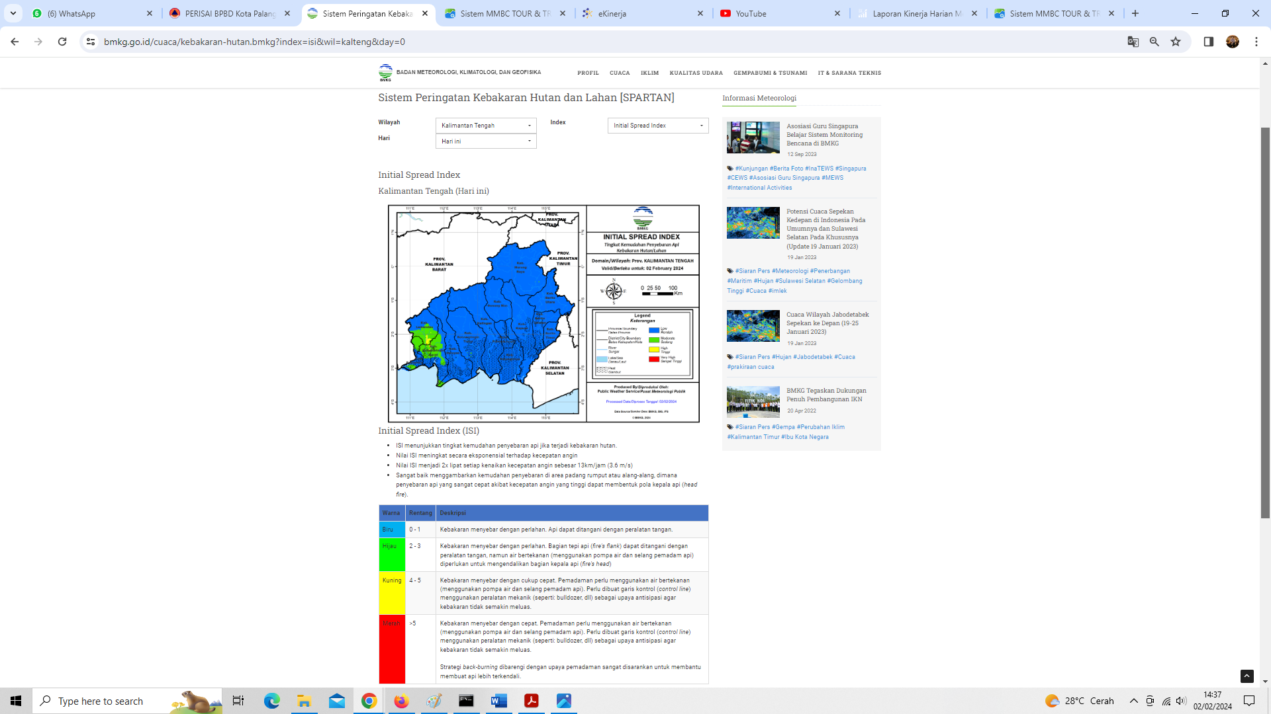Image resolution: width=1271 pixels, height=714 pixels.
Task: Click the back-to-top arrow button
Action: tap(1247, 676)
